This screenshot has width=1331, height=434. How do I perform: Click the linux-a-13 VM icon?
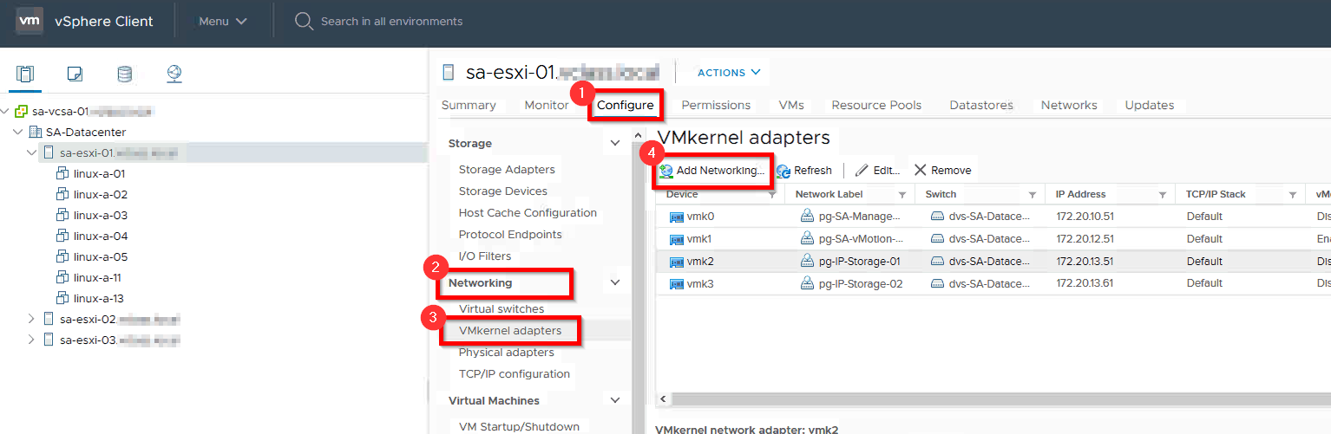point(62,299)
